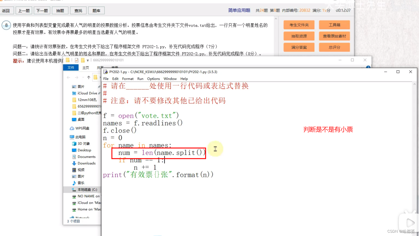This screenshot has height=236, width=419.
Task: Open the Options menu in IDLE
Action: [153, 79]
